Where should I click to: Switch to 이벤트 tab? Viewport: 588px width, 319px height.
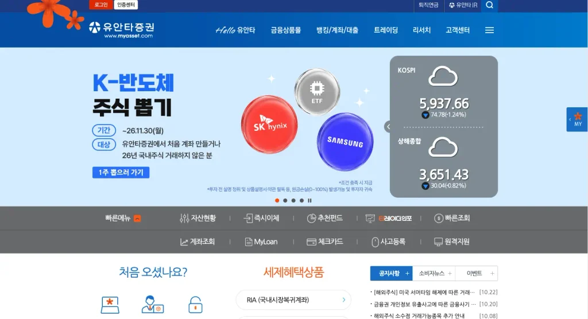coord(476,274)
